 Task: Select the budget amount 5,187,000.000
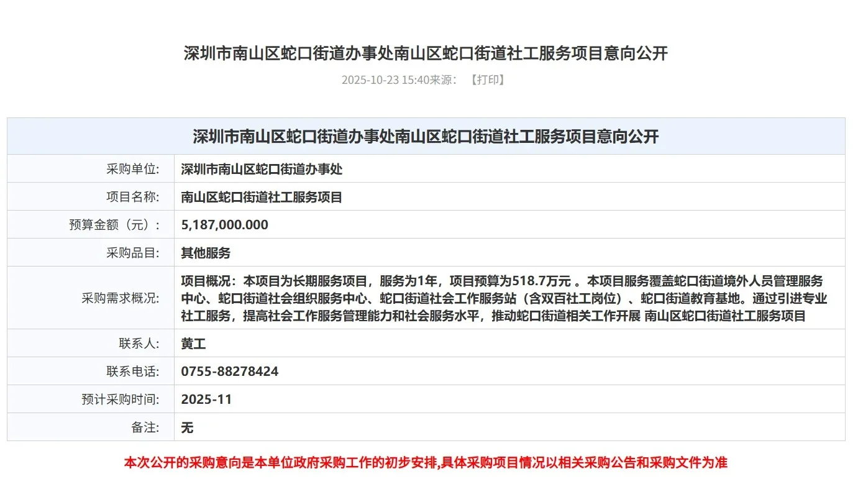pyautogui.click(x=224, y=224)
